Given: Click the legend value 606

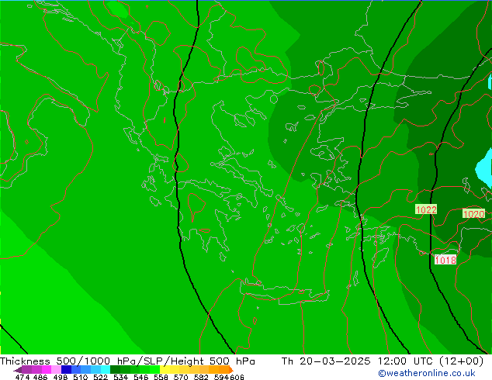Looking at the screenshot, I should [236, 377].
